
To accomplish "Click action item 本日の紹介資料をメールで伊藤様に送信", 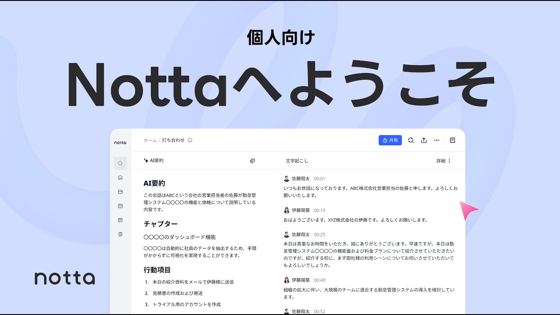I will (x=193, y=282).
